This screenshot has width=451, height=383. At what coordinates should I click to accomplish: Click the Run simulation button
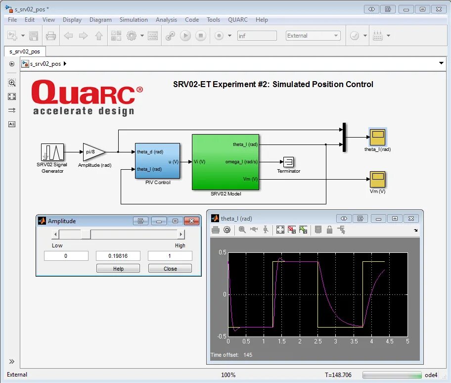[185, 36]
